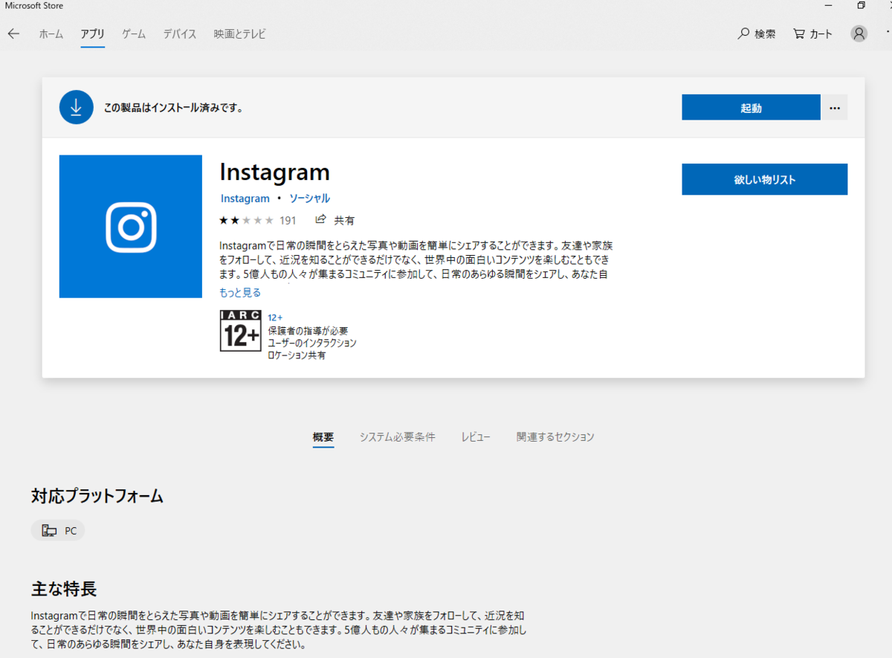
Task: Open the ソーシャル category link
Action: pos(309,199)
